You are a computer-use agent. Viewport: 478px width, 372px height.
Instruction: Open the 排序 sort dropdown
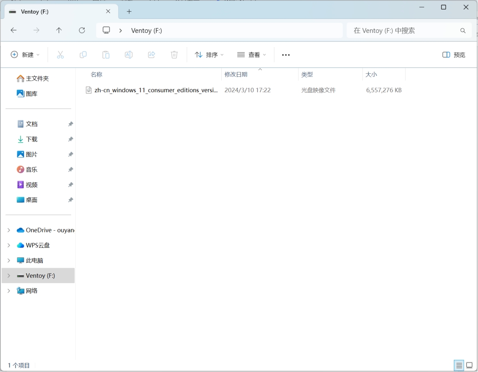pos(209,55)
